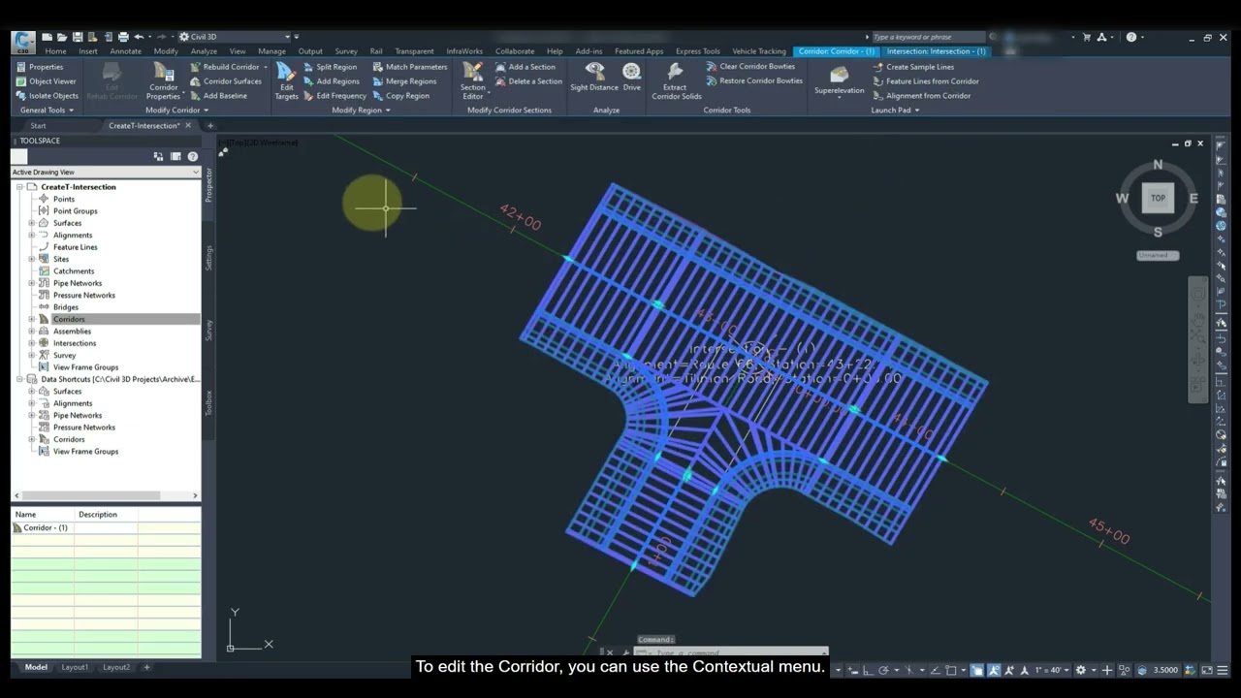Click Create Sample Lines
This screenshot has height=698, width=1241.
[912, 67]
